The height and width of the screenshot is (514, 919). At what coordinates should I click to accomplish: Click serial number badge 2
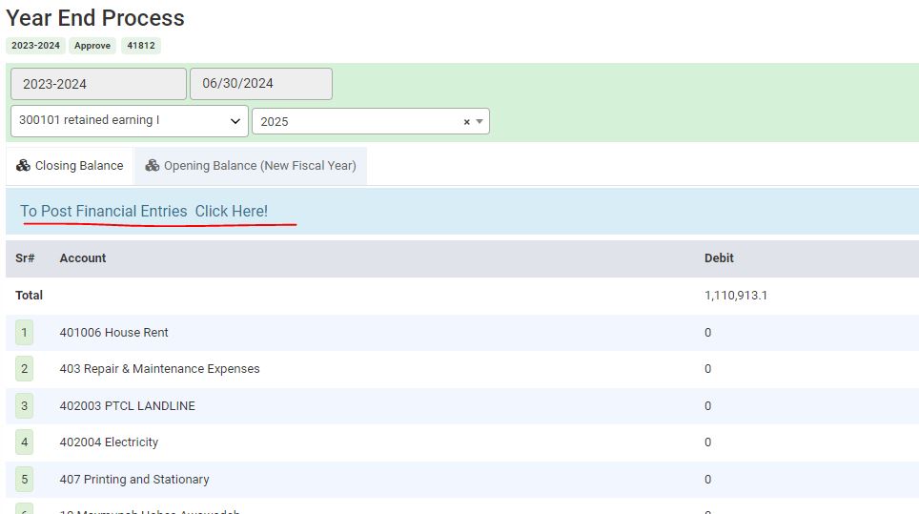(25, 369)
